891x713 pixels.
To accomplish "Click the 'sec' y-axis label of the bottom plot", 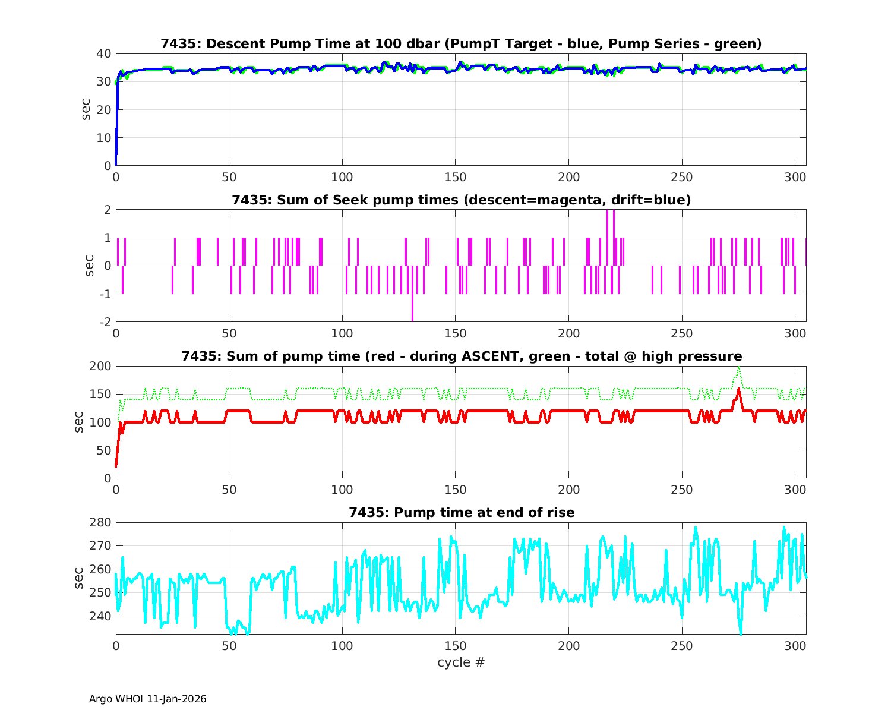I will coord(80,578).
